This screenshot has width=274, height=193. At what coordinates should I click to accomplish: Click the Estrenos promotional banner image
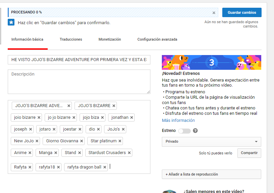[x=212, y=62]
